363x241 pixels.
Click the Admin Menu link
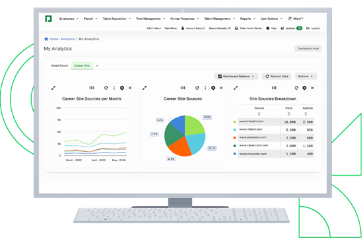tap(154, 28)
